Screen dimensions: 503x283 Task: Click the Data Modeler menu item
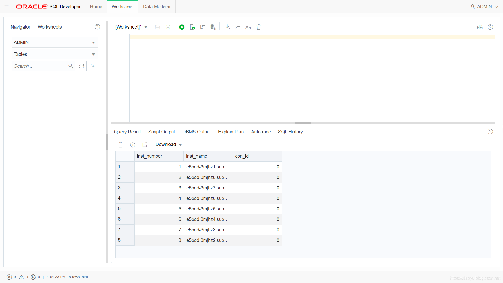156,6
